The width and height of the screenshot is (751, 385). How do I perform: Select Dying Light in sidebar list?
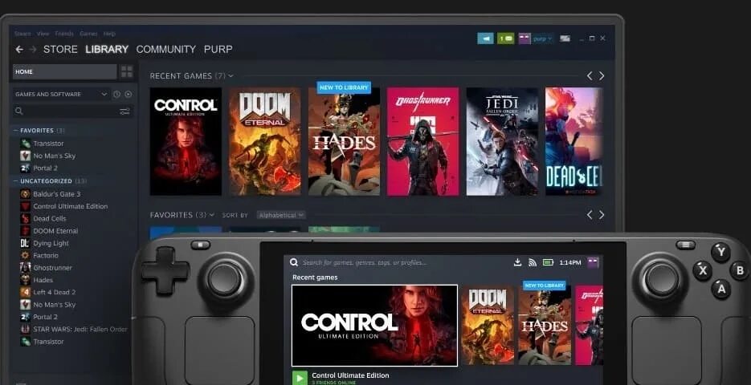pyautogui.click(x=51, y=243)
